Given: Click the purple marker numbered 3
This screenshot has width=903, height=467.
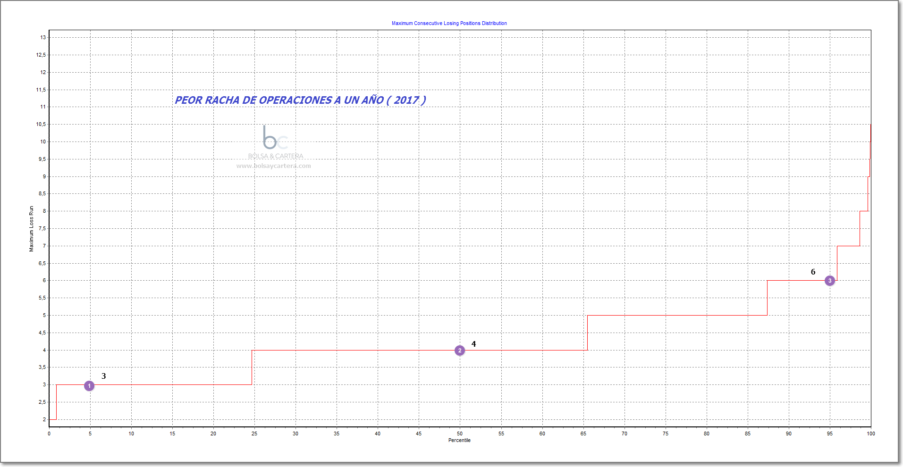Looking at the screenshot, I should pos(830,281).
